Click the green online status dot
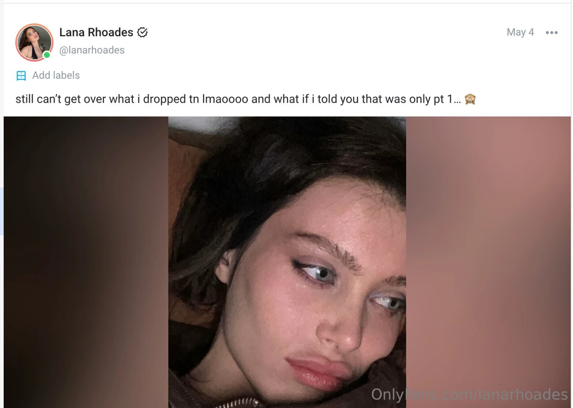Viewport: 573px width, 408px height. 47,55
